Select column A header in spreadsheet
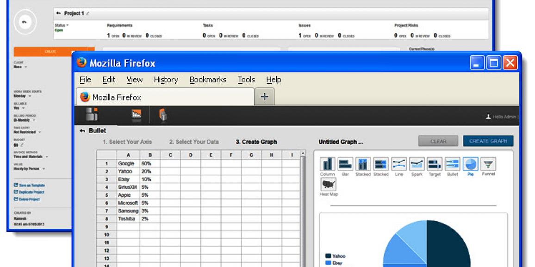This screenshot has height=267, width=535. 128,155
